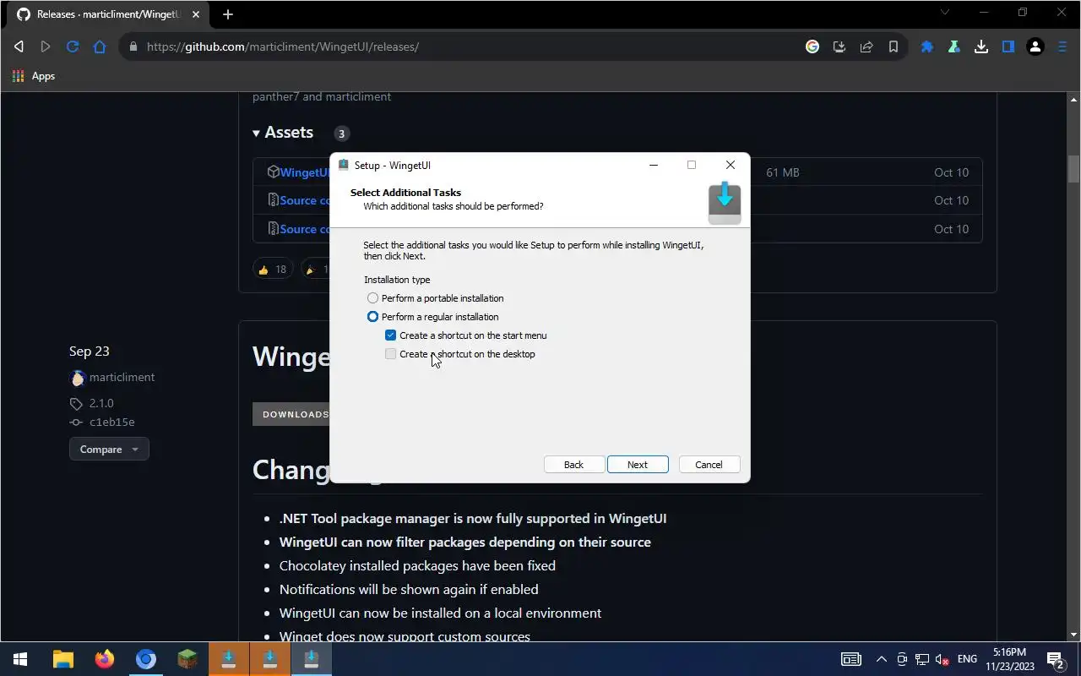Launch Firefox from the taskbar
Screen dimensions: 1081x676
[x=105, y=659]
